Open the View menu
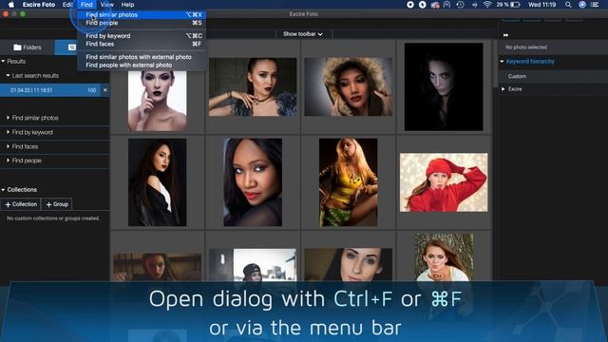608x342 pixels. coord(106,5)
